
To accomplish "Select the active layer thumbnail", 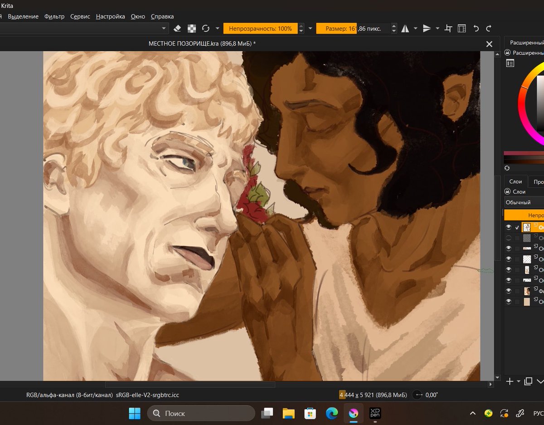I will point(527,227).
